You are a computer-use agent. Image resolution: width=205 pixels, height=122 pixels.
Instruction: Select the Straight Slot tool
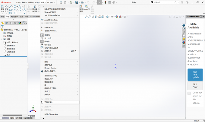10,13
